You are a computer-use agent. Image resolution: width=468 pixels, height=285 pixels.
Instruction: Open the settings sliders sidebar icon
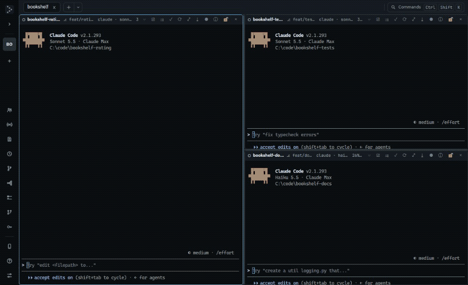pos(9,276)
